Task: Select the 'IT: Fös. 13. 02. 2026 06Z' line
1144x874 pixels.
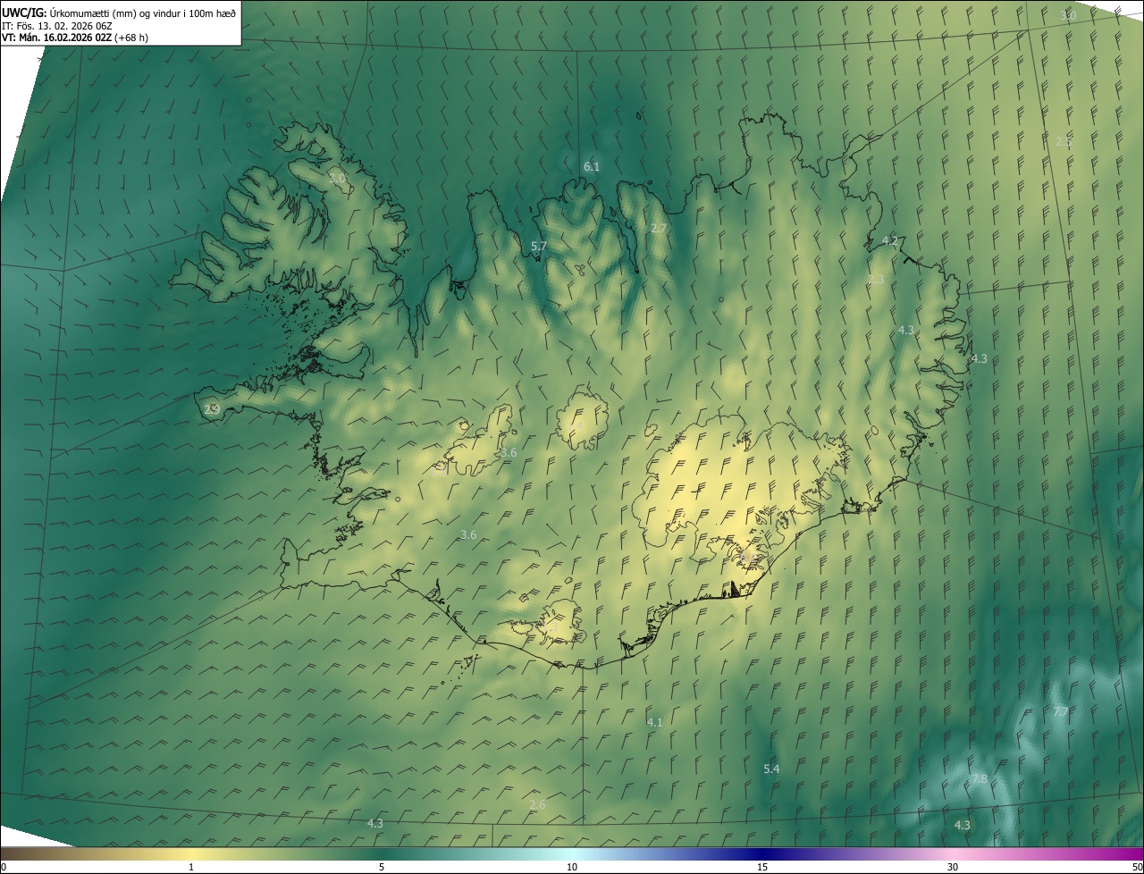Action: (x=56, y=26)
